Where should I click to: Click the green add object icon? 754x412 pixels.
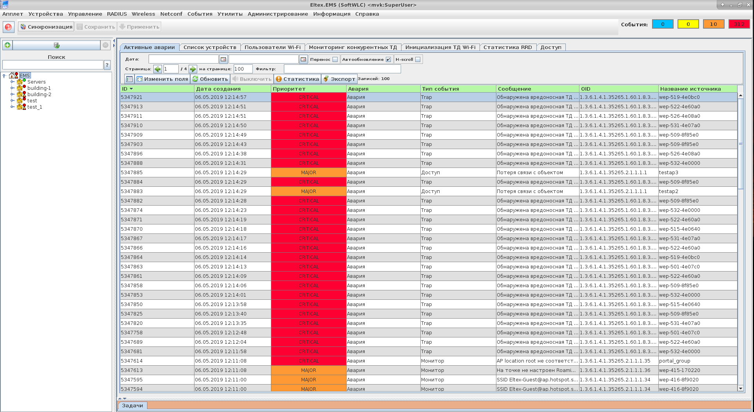(x=7, y=45)
